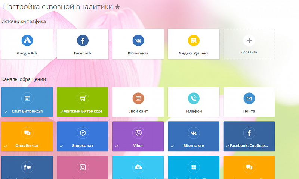This screenshot has width=299, height=179.
Task: Open the Яндекс.Директ source icon
Action: [x=194, y=41]
